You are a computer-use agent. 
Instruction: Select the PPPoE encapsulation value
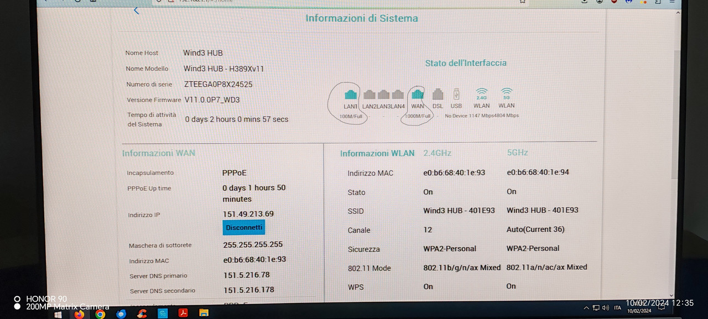[x=235, y=172]
